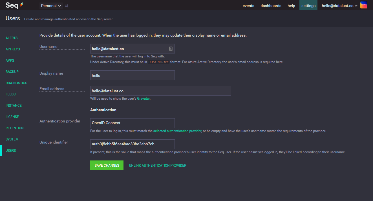Open DIAGNOSTICS in the sidebar

pyautogui.click(x=16, y=83)
